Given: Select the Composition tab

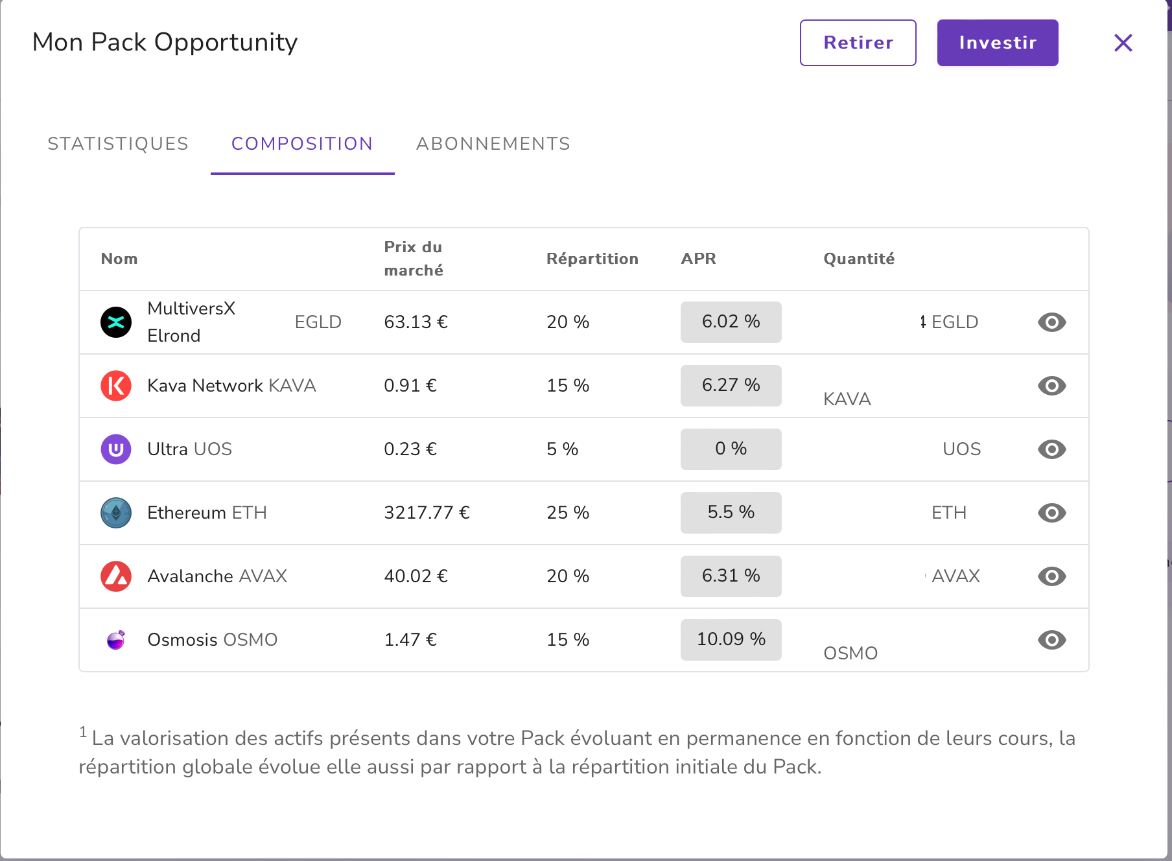Looking at the screenshot, I should click(302, 144).
